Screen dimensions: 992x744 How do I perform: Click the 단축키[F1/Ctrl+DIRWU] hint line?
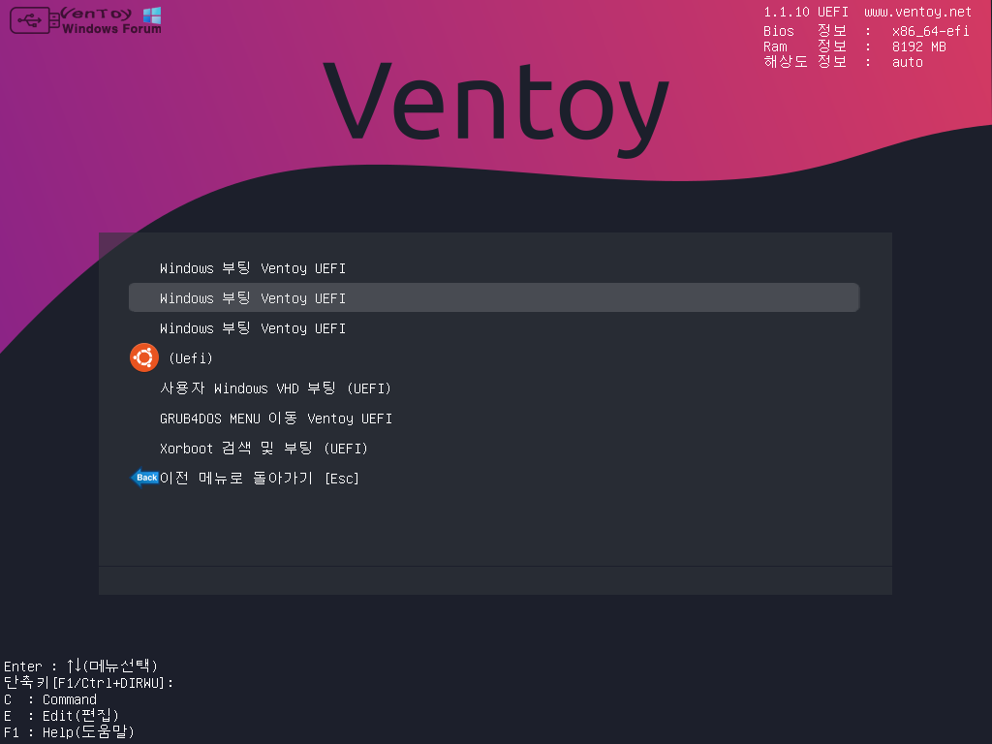[x=88, y=683]
